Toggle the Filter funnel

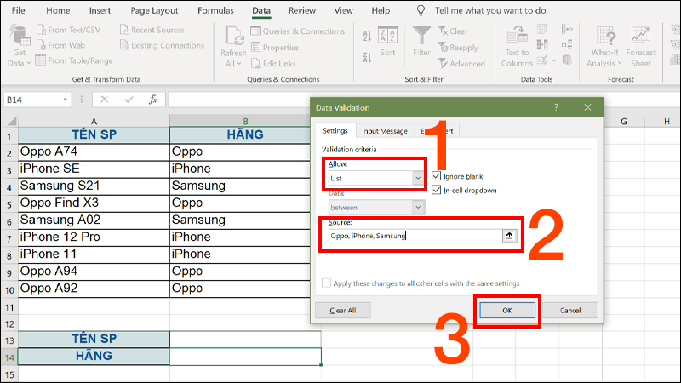(x=421, y=41)
